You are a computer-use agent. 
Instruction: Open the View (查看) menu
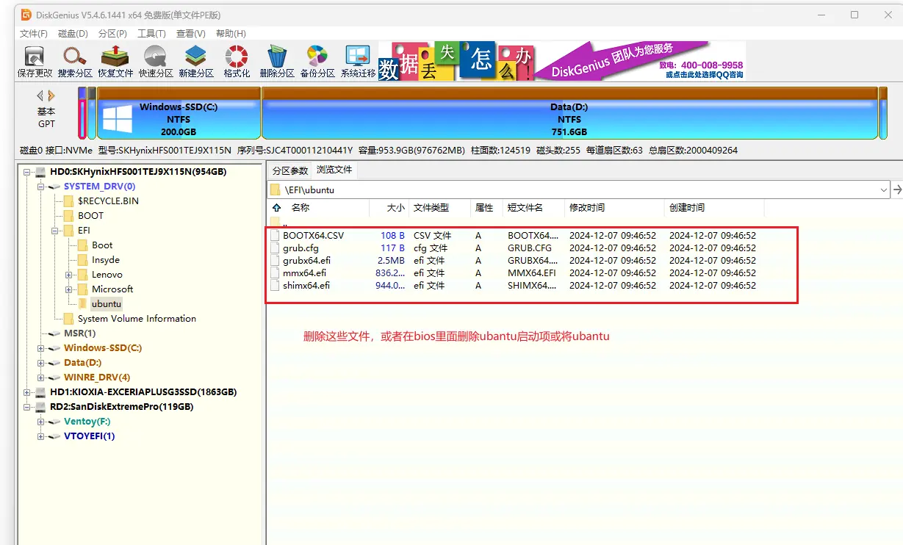click(191, 34)
